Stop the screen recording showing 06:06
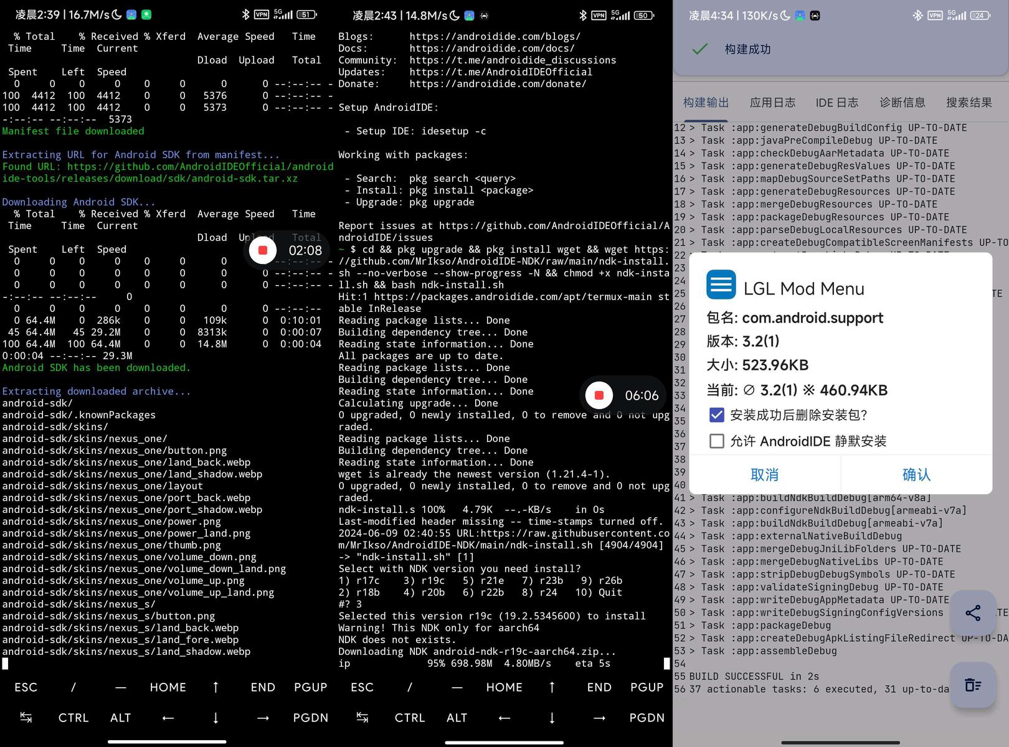1009x747 pixels. coord(599,395)
